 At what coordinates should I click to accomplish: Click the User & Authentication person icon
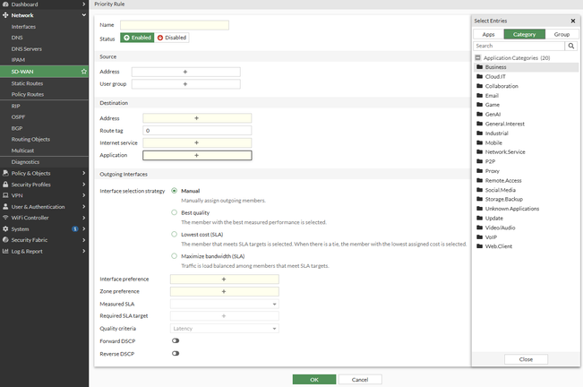coord(5,207)
